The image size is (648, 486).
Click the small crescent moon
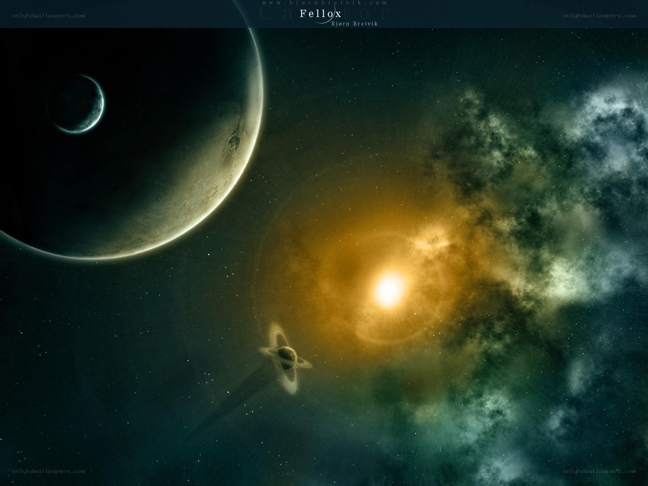77,104
